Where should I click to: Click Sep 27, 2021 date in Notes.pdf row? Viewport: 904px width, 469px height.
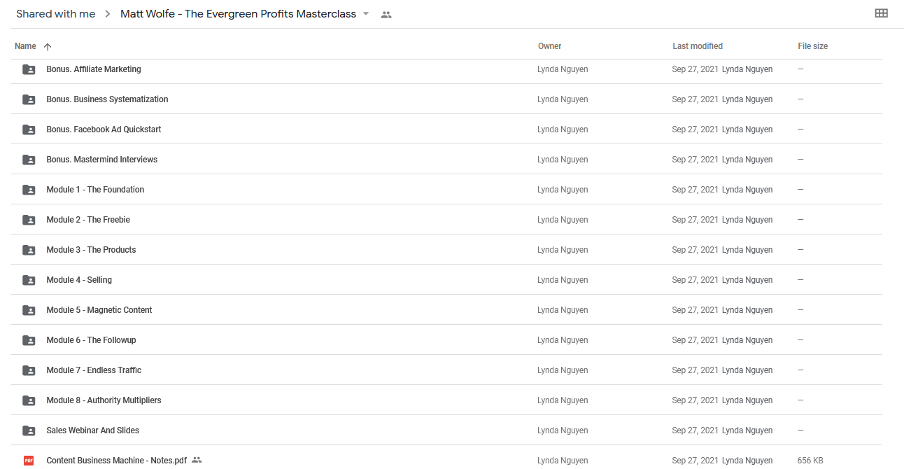point(695,461)
